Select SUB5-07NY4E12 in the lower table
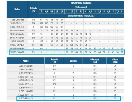Screen dimensions: 132x102 click(x=26, y=70)
